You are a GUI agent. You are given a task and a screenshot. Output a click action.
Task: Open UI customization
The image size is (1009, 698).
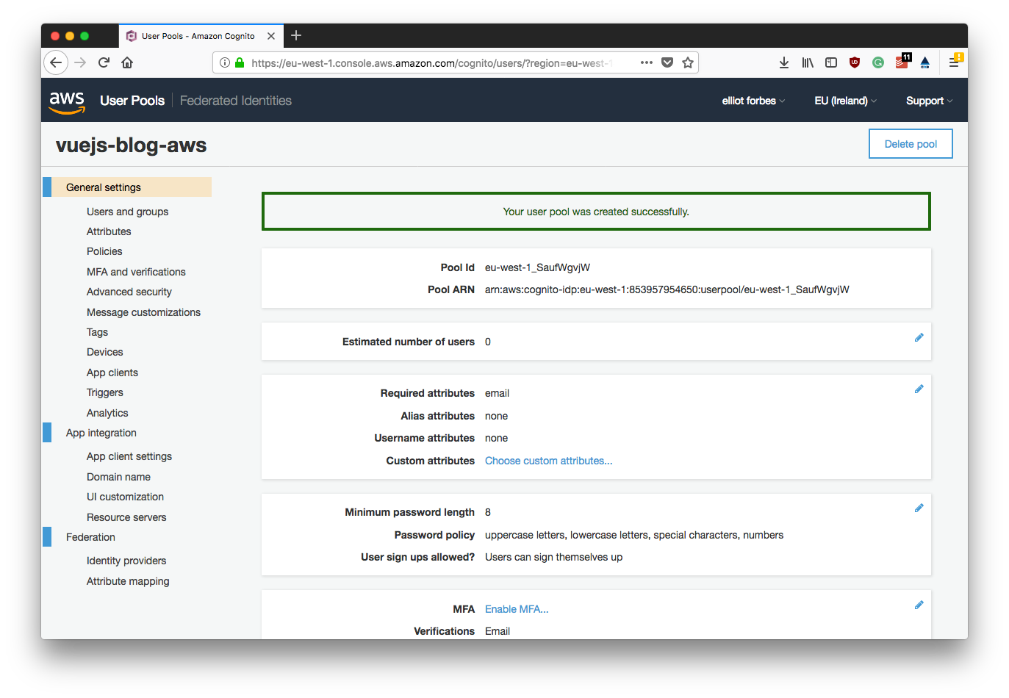(125, 497)
